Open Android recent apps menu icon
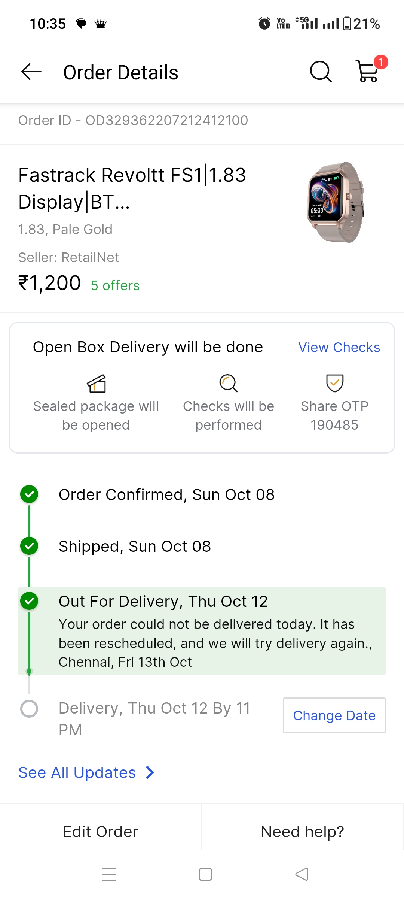Viewport: 404px width, 899px height. [109, 874]
